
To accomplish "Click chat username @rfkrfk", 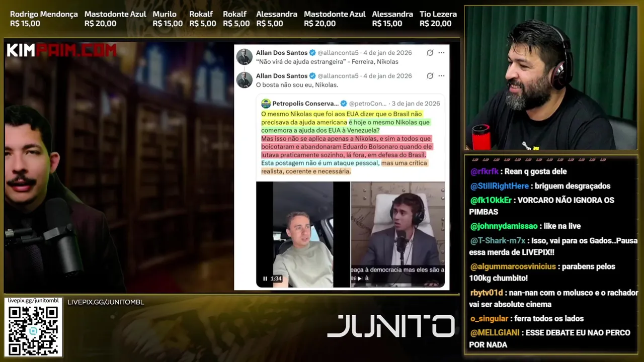I will pos(484,171).
